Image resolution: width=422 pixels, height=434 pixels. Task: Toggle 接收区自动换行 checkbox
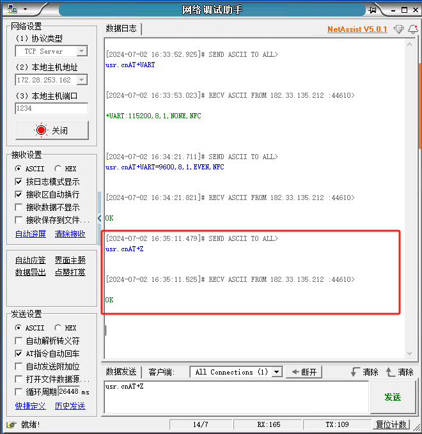click(19, 194)
